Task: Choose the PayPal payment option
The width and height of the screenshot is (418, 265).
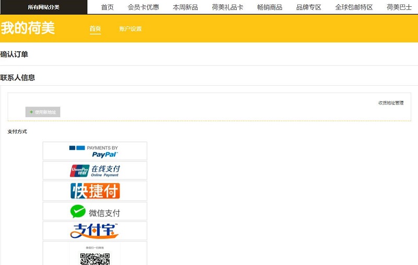Action: pyautogui.click(x=95, y=151)
